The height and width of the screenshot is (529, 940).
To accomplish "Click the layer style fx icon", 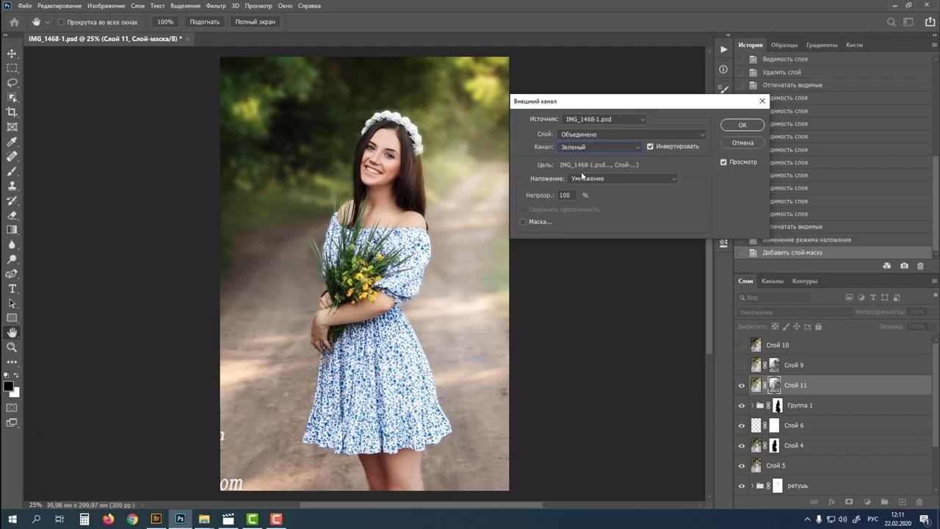I will point(831,503).
